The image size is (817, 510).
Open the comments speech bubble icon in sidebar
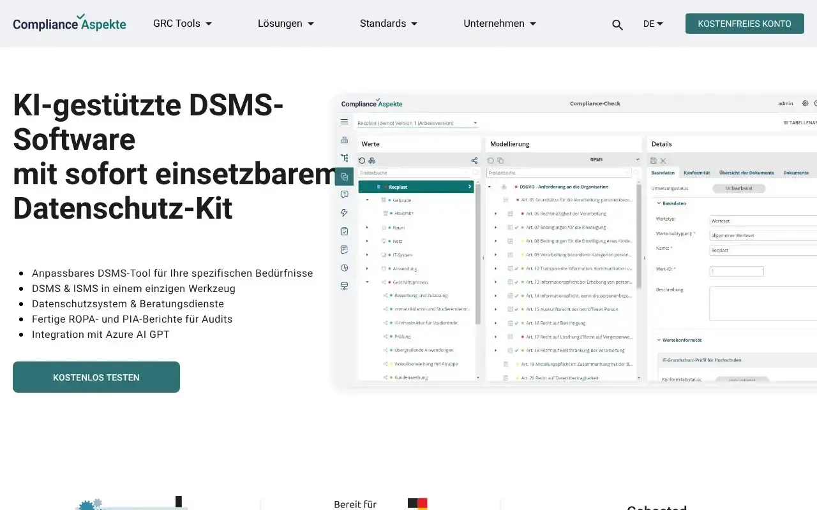[344, 194]
